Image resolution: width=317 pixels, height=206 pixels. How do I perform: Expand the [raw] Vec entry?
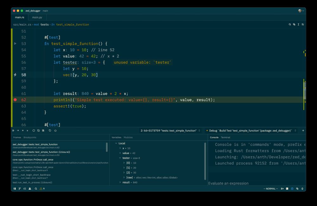point(124,177)
